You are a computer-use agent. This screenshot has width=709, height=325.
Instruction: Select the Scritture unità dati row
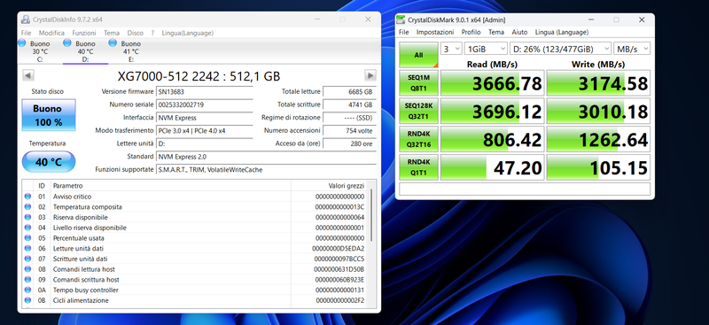195,259
